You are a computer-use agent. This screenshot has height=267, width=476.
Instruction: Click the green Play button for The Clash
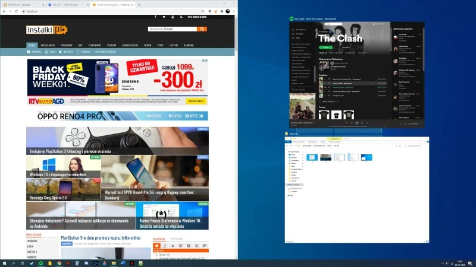pyautogui.click(x=325, y=46)
